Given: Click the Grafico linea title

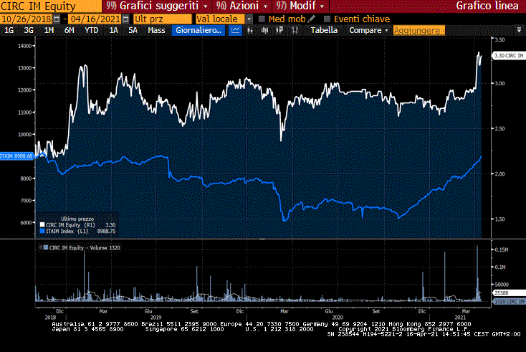Looking at the screenshot, I should (487, 6).
